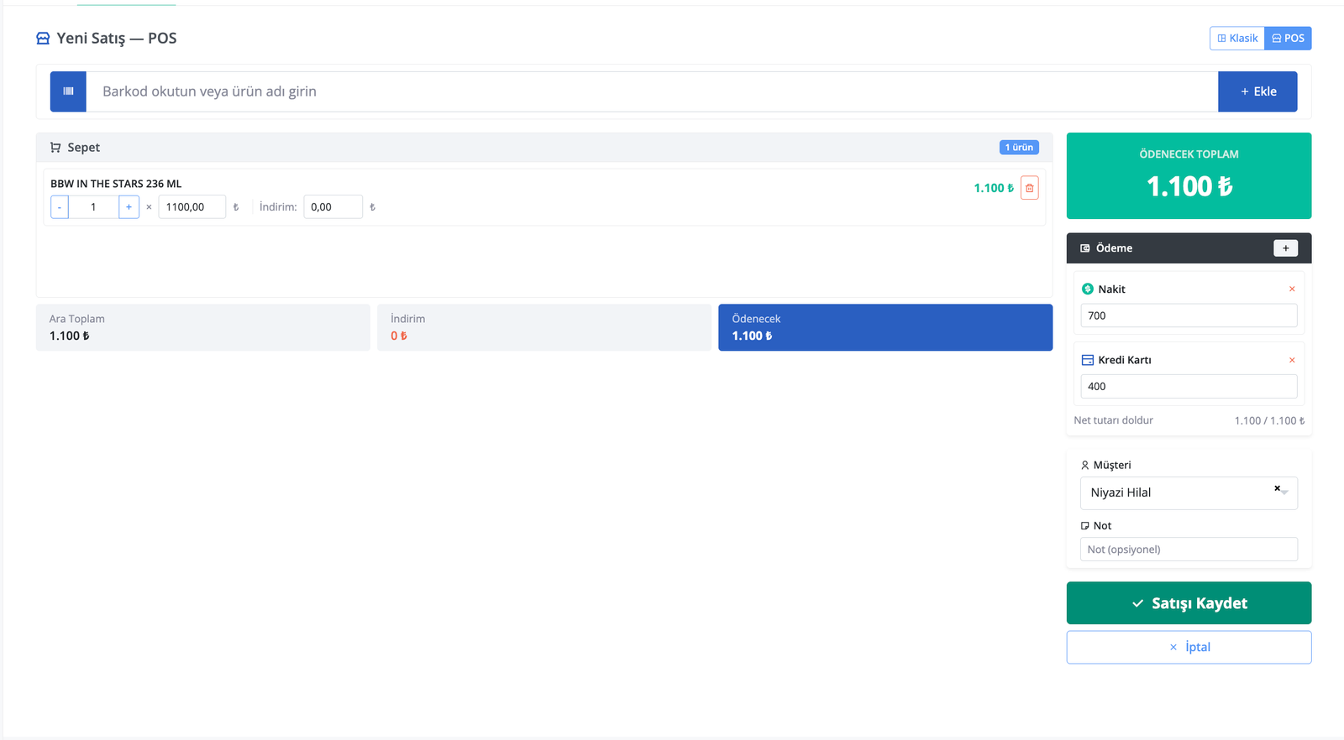Click the Satışı Kaydet button
This screenshot has height=740, width=1344.
(1189, 603)
